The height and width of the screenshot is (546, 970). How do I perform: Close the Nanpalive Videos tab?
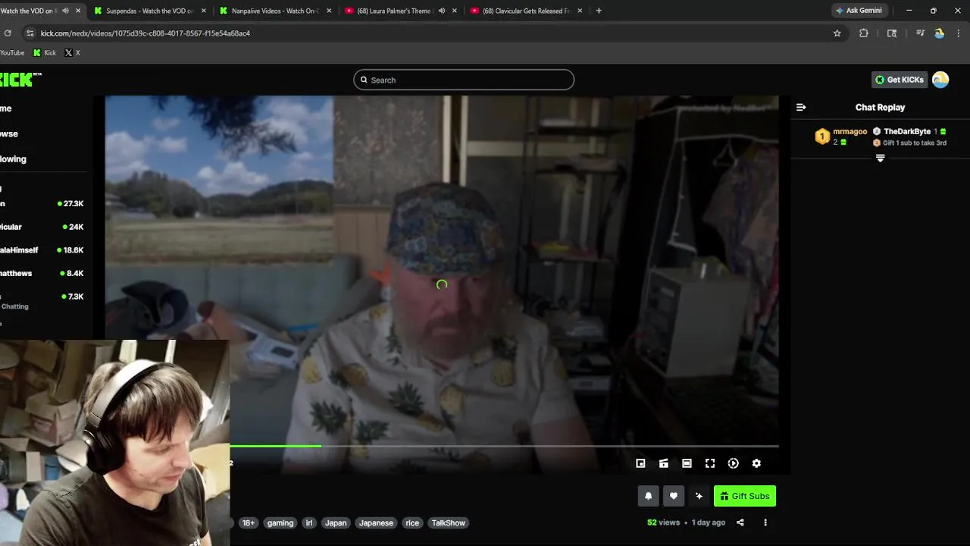pyautogui.click(x=329, y=11)
